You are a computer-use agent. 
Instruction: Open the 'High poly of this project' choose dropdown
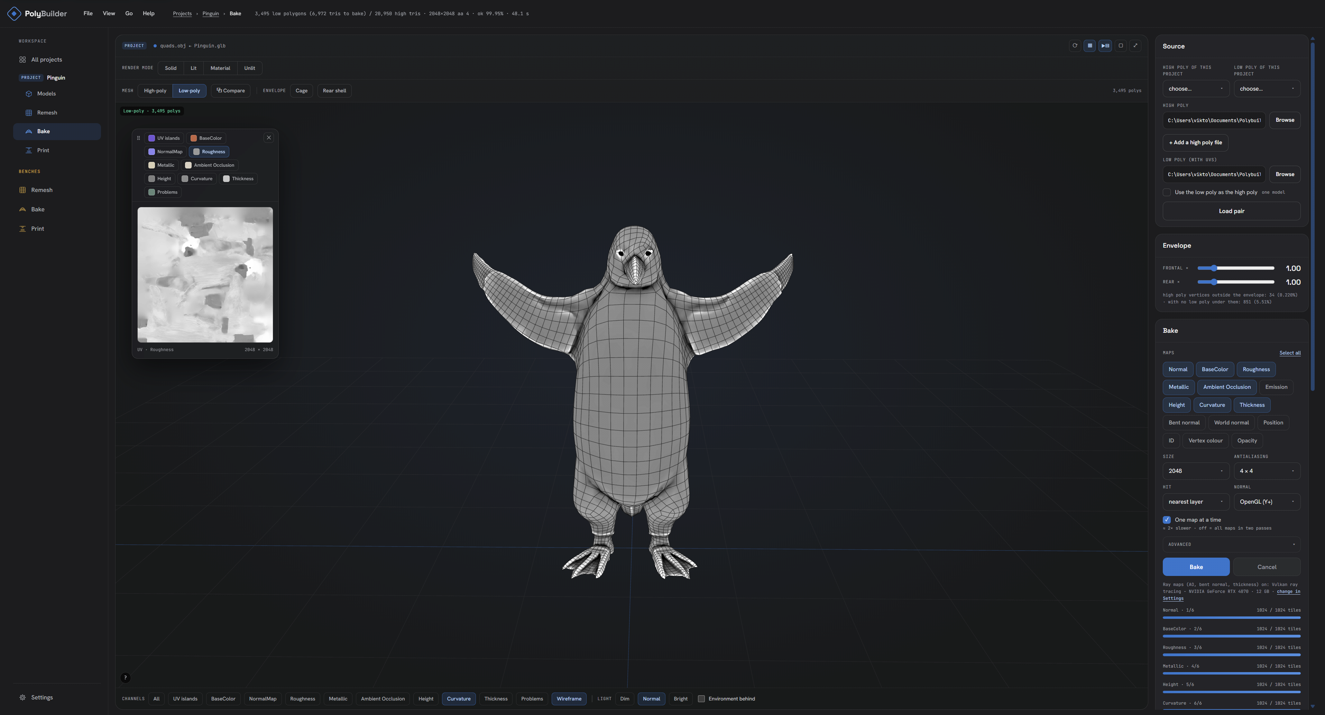coord(1196,89)
